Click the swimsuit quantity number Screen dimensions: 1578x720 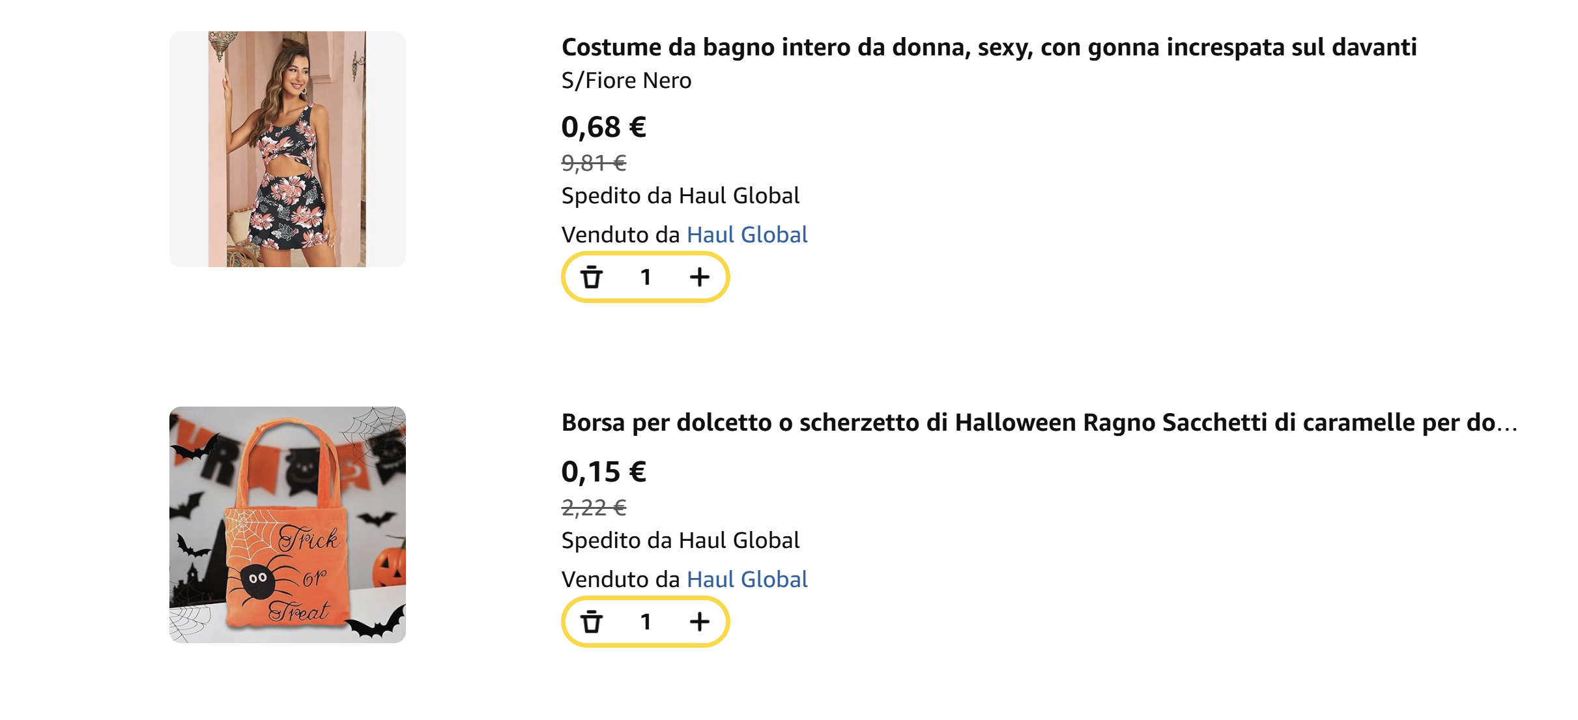[x=646, y=278]
